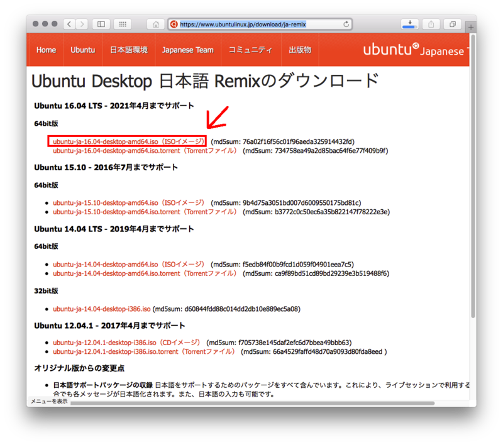
Task: Toggle the Safari sidebar button
Action: coord(101,24)
